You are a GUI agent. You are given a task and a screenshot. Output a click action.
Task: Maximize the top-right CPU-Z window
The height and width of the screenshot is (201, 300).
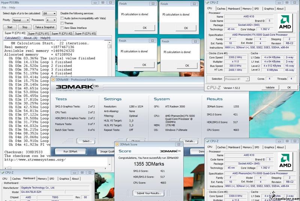tap(287, 3)
